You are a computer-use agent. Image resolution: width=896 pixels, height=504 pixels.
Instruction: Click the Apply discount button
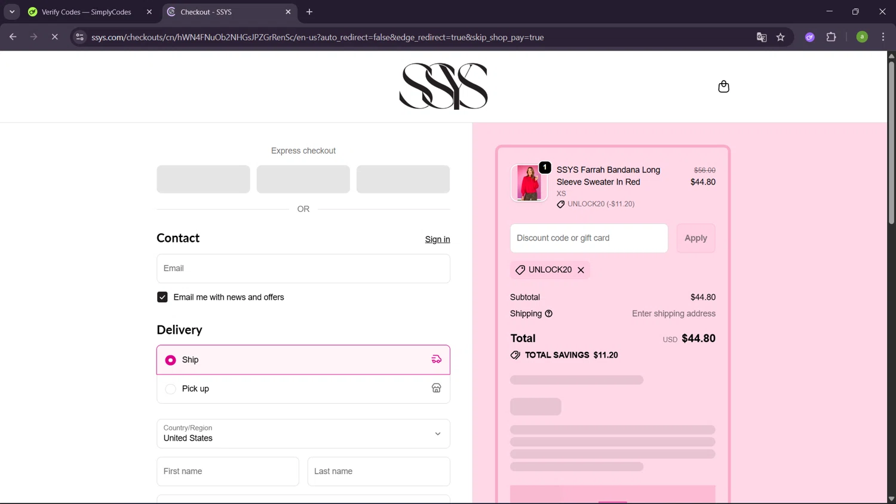(x=695, y=238)
